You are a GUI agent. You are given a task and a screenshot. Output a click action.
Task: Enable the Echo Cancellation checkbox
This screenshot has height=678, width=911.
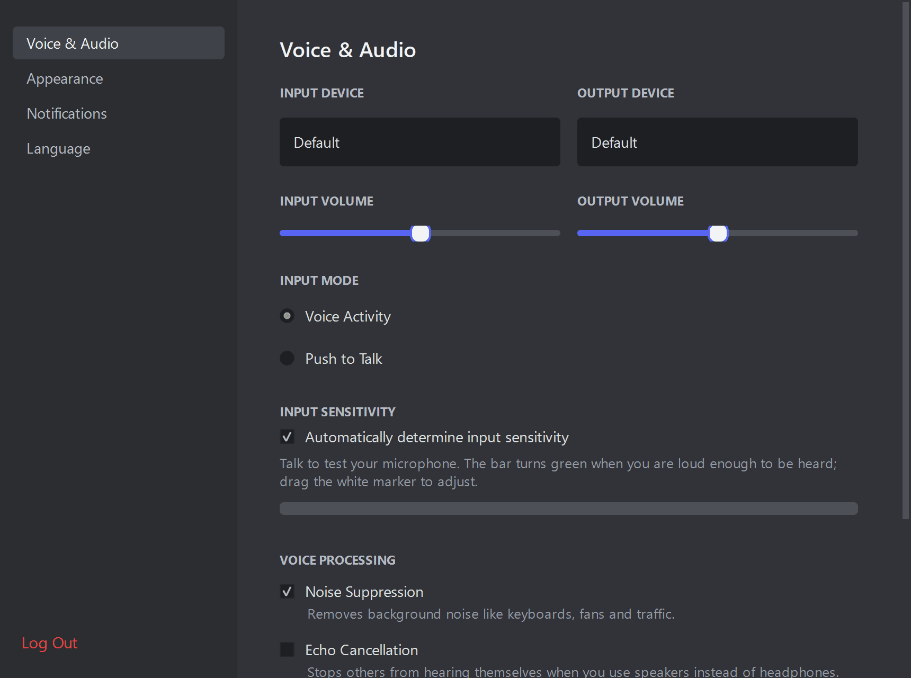[287, 649]
